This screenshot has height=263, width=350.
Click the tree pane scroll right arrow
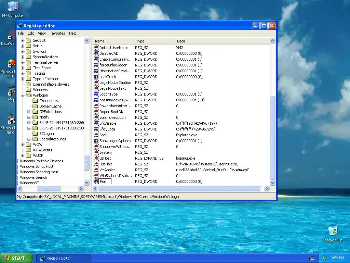point(81,189)
